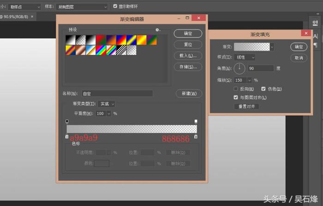Click the 名称 field containing 自定
The image size is (323, 206).
(x=117, y=94)
